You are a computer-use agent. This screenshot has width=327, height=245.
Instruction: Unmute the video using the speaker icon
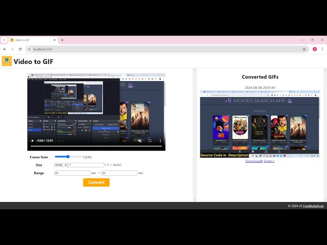pos(139,140)
